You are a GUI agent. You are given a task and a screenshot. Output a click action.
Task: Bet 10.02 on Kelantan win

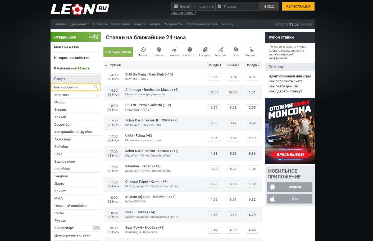click(214, 169)
